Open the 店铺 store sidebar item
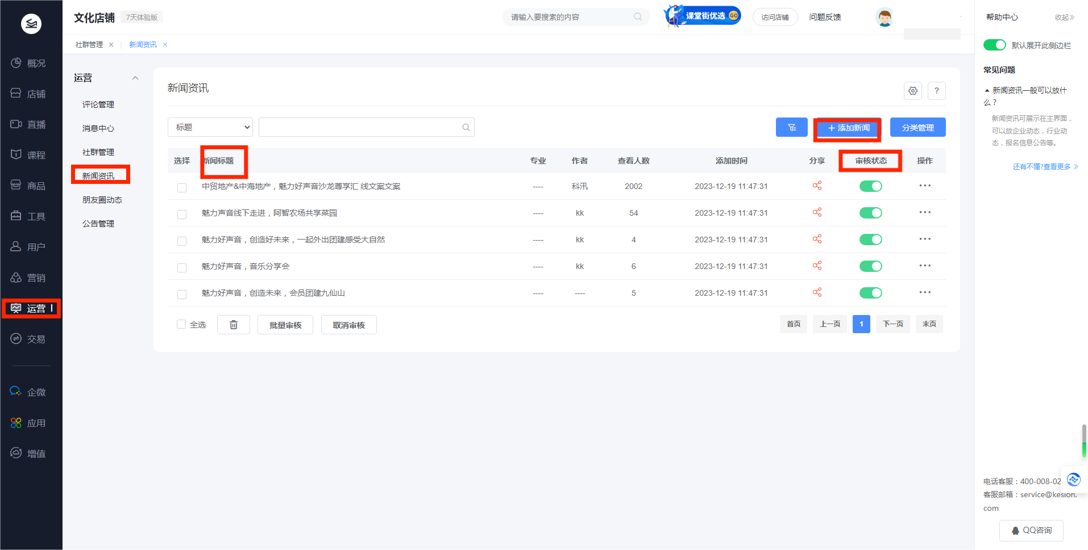This screenshot has height=550, width=1088. (x=28, y=94)
